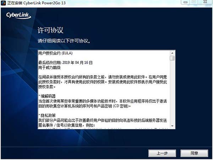Minimize the installer window
Image resolution: width=213 pixels, height=160 pixels.
pyautogui.click(x=185, y=2)
